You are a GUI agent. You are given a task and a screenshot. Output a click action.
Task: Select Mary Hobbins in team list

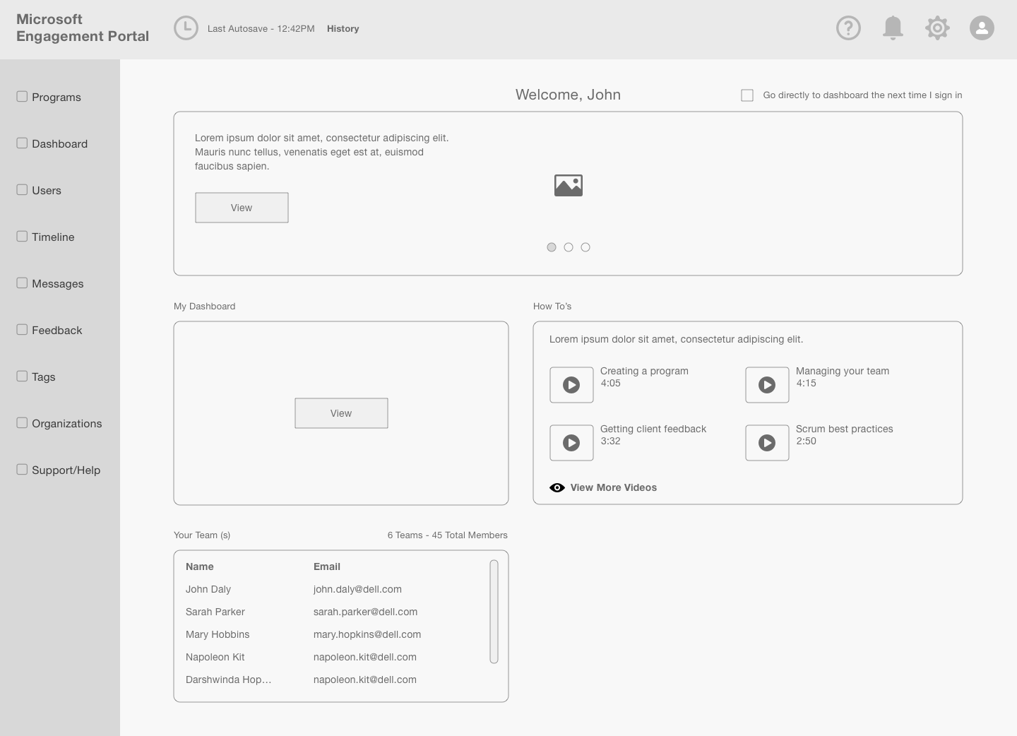click(x=218, y=634)
